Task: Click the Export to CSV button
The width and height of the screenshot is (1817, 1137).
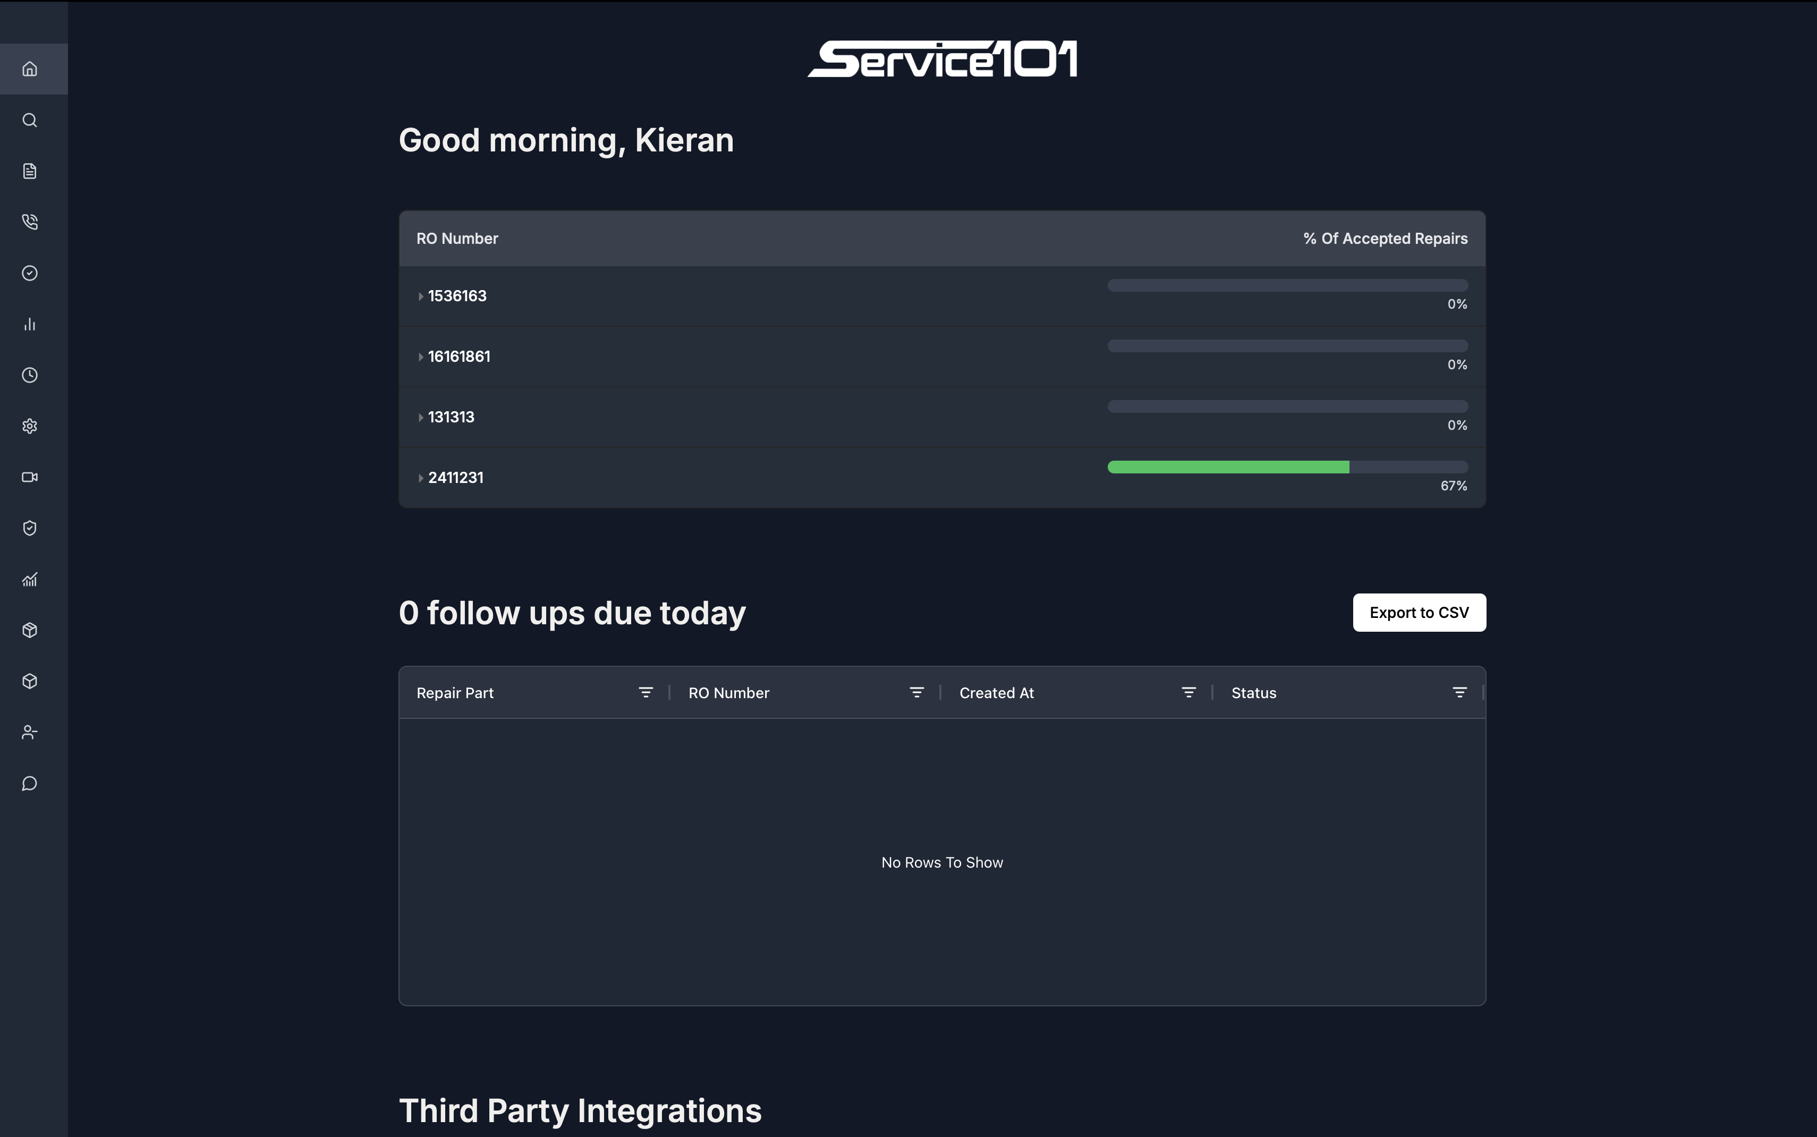Action: tap(1419, 613)
